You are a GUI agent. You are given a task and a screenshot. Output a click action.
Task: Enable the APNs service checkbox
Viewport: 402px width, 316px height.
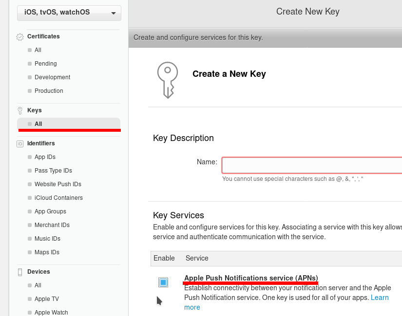click(x=163, y=282)
